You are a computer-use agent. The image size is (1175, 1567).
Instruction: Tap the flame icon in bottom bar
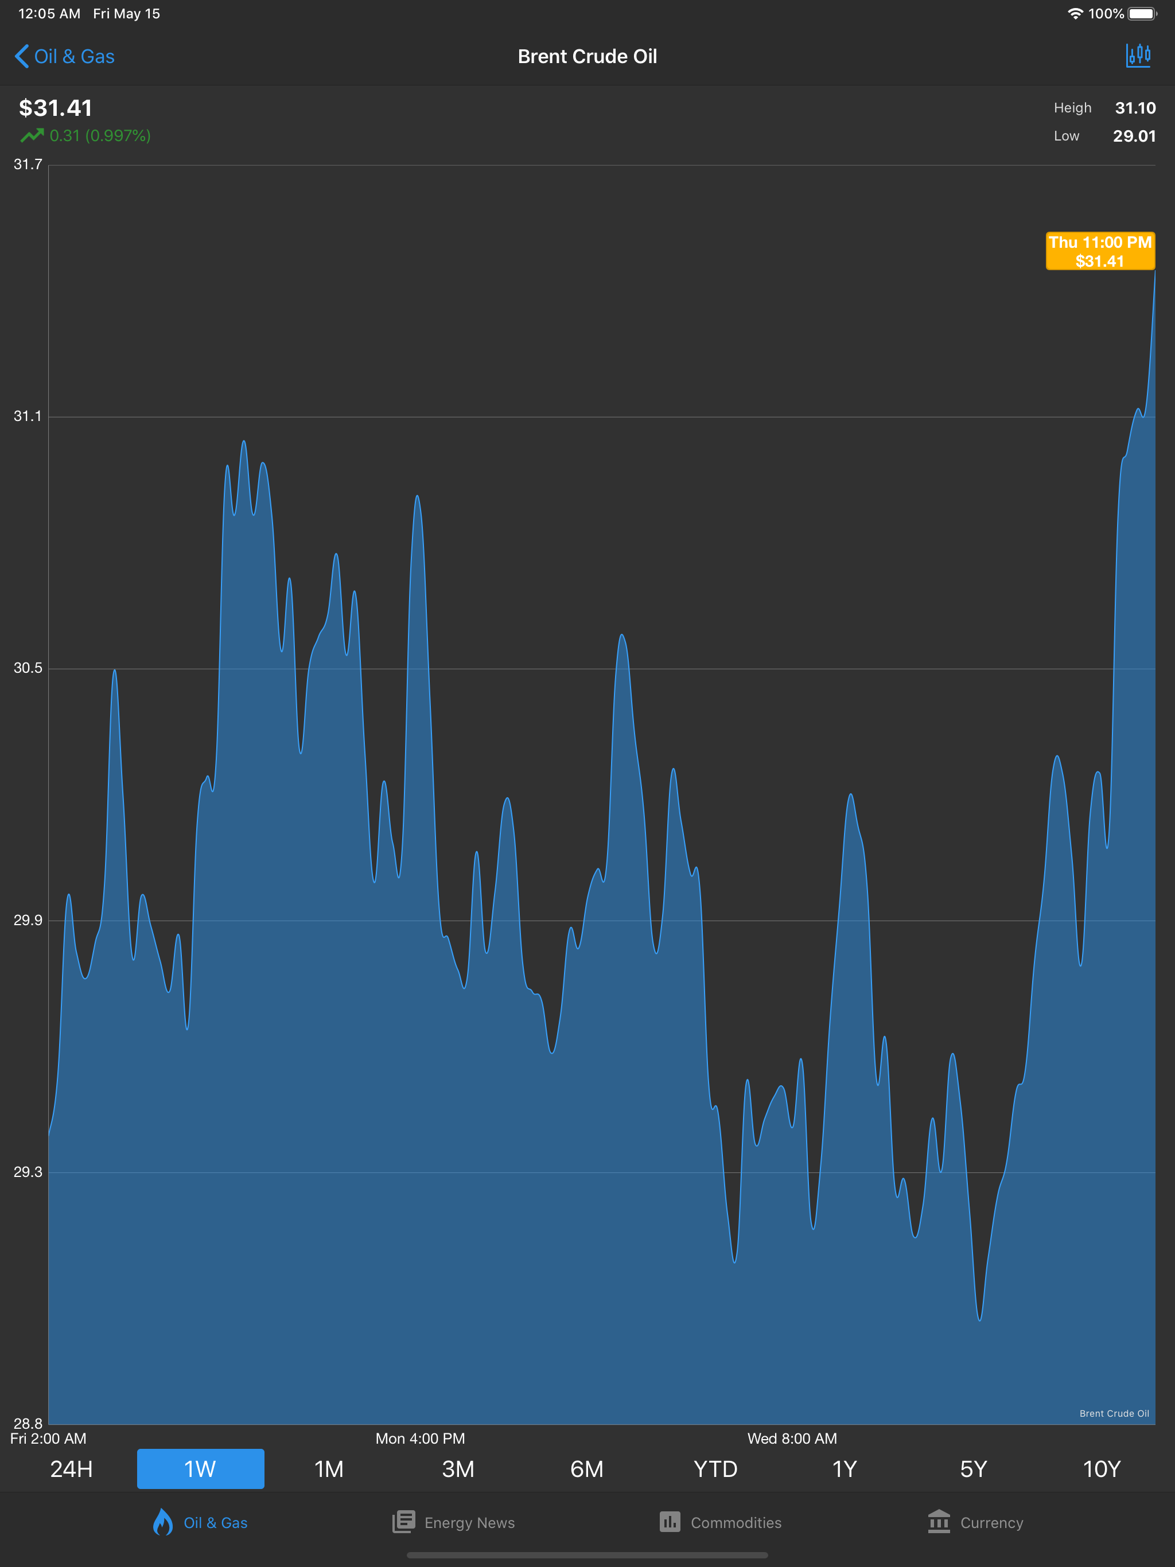click(x=162, y=1522)
